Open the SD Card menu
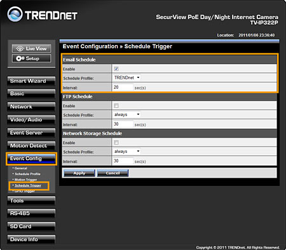This screenshot has height=250, width=286. click(31, 227)
